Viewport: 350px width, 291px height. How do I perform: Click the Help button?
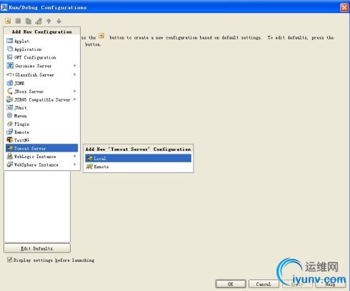pos(330,284)
